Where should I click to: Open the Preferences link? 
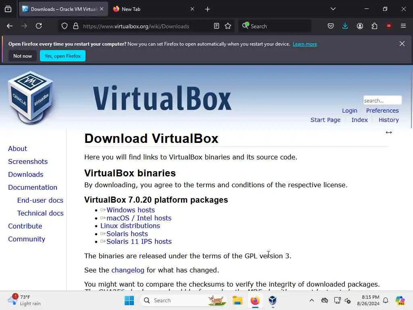pyautogui.click(x=382, y=111)
